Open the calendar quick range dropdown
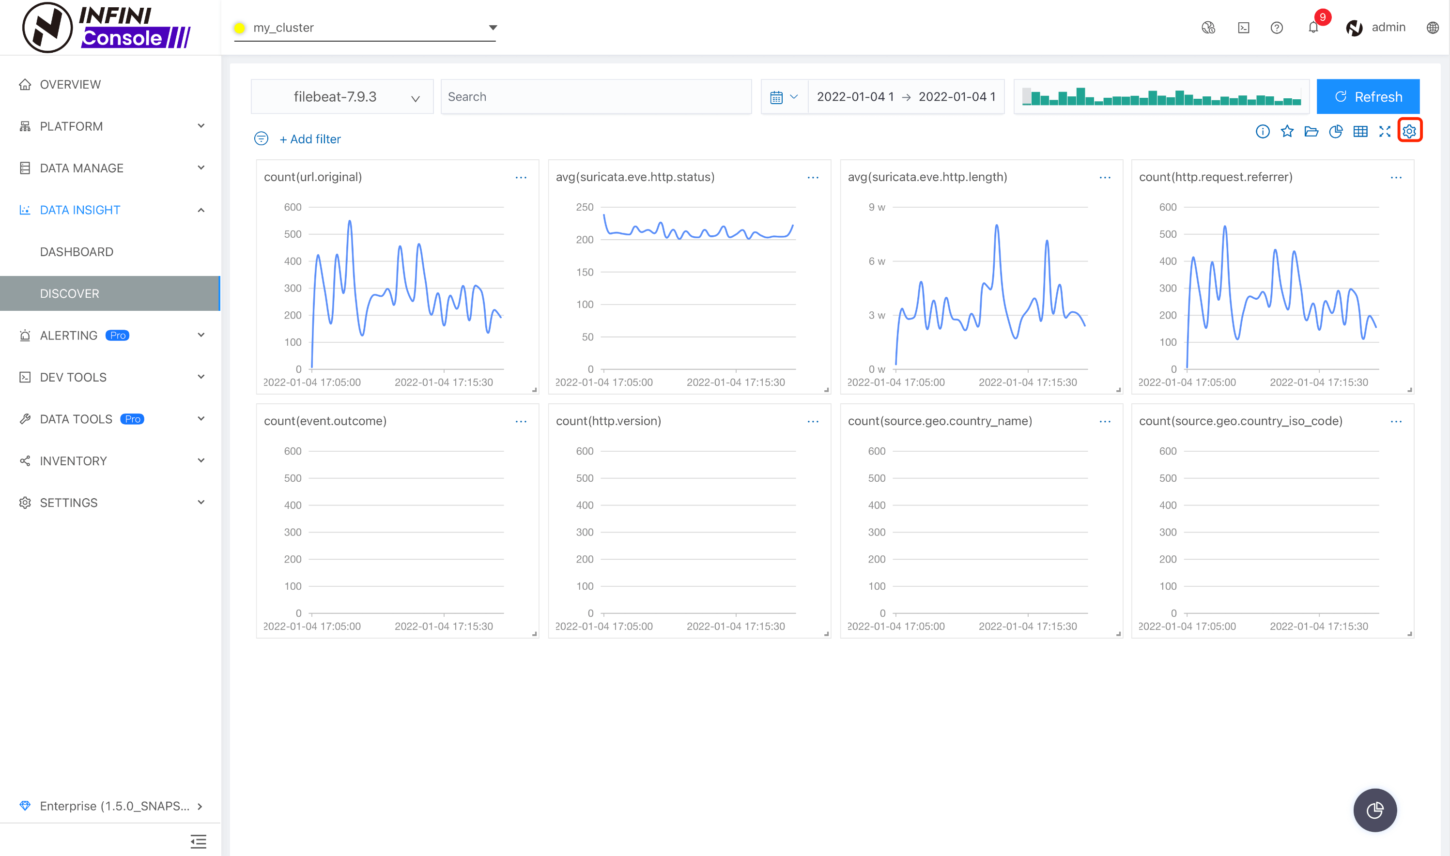Viewport: 1450px width, 856px height. tap(784, 96)
